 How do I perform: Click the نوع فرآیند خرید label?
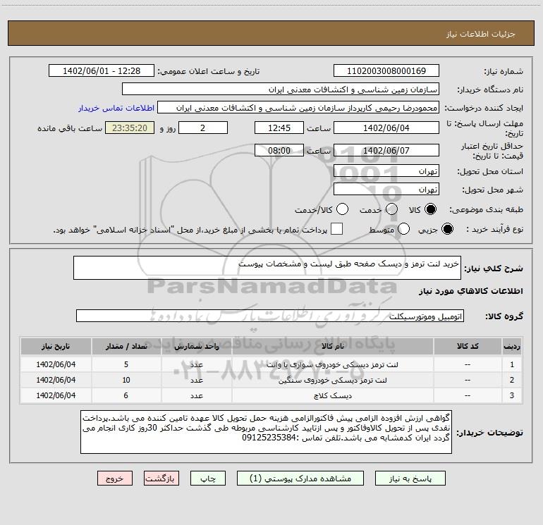pyautogui.click(x=494, y=229)
